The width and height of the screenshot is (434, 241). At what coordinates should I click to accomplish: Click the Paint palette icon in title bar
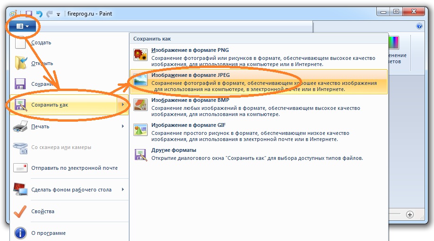[x=13, y=14]
